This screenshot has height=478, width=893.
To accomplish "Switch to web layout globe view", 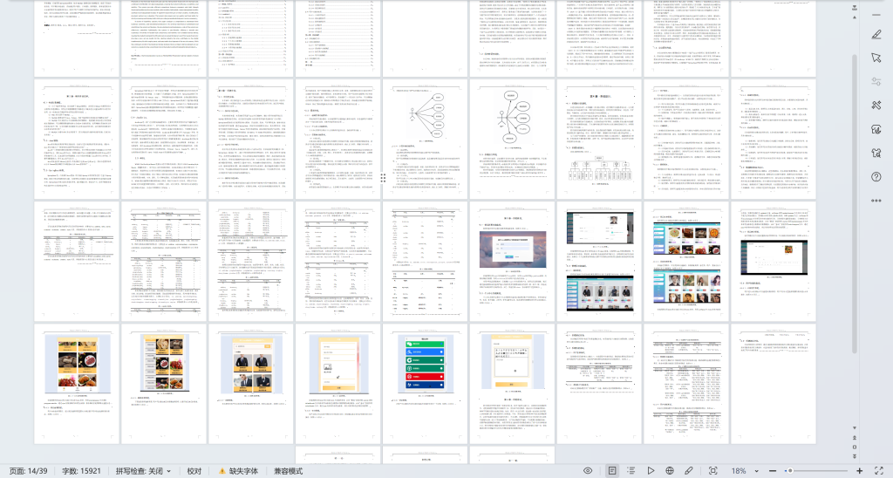I will click(x=670, y=471).
